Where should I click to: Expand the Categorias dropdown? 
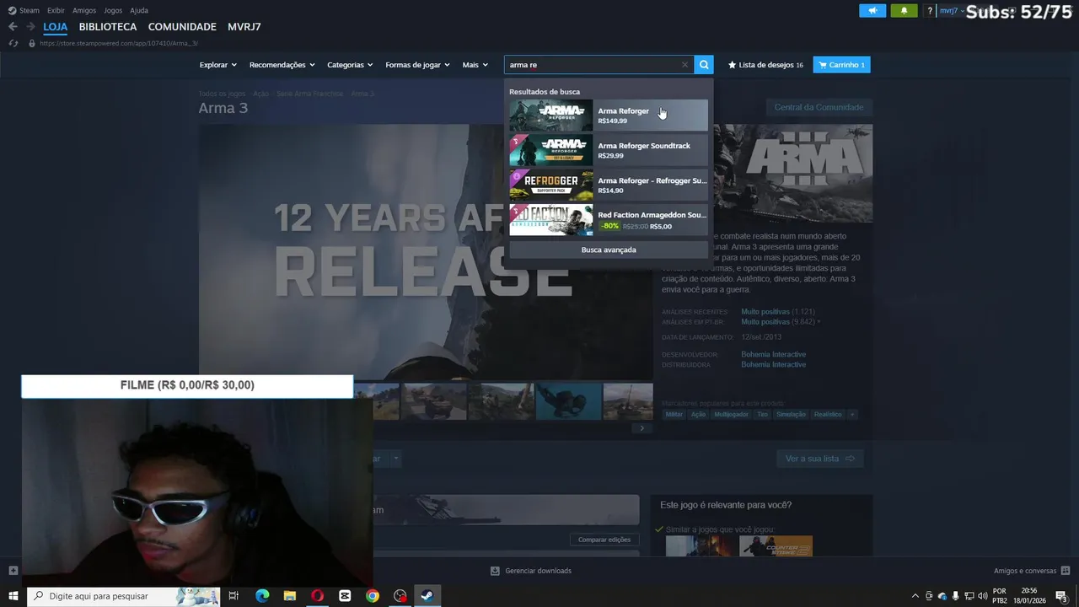[x=351, y=65]
